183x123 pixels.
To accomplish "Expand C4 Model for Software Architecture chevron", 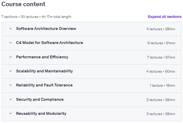I will pos(11,43).
